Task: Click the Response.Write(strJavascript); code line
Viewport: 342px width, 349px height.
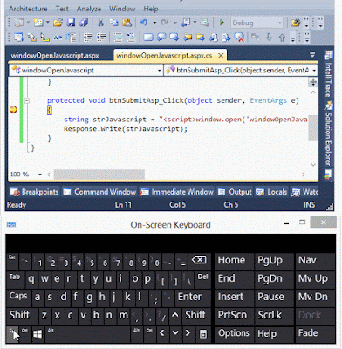Action: 126,129
